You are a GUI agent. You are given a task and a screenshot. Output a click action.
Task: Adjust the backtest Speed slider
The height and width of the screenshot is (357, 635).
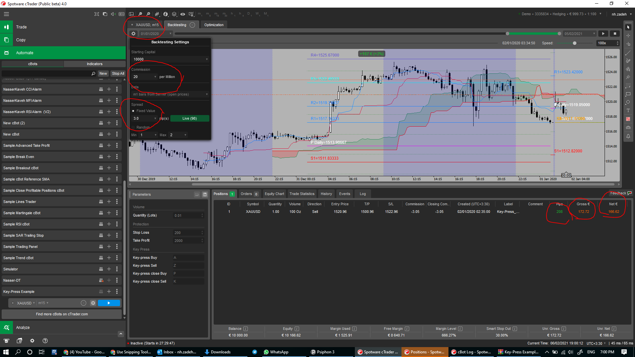[574, 43]
